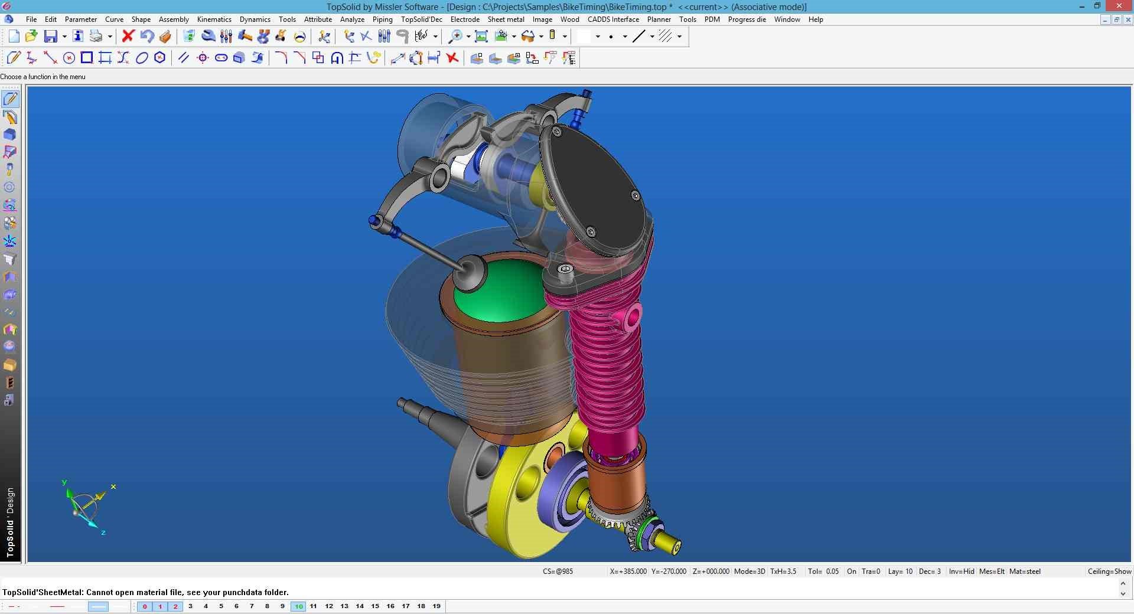Screen dimensions: 1134x614
Task: Select the highlighted line thickness sample
Action: 98,606
